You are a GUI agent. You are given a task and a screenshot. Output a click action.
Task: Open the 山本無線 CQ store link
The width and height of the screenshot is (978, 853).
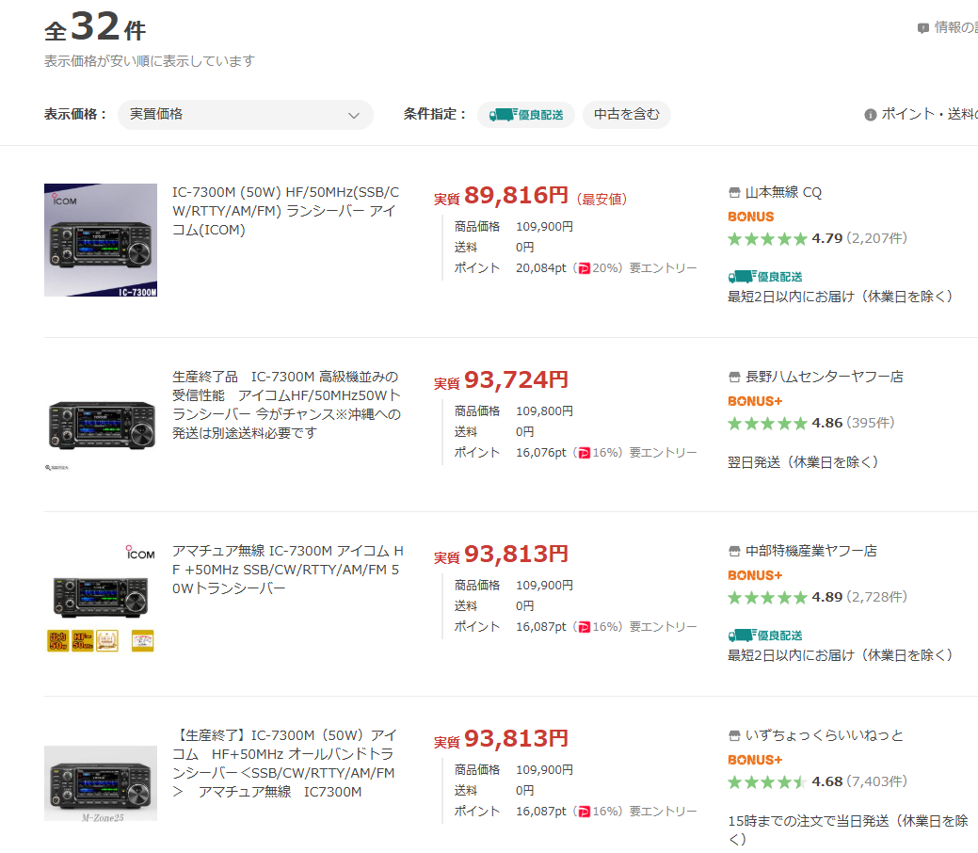(783, 193)
